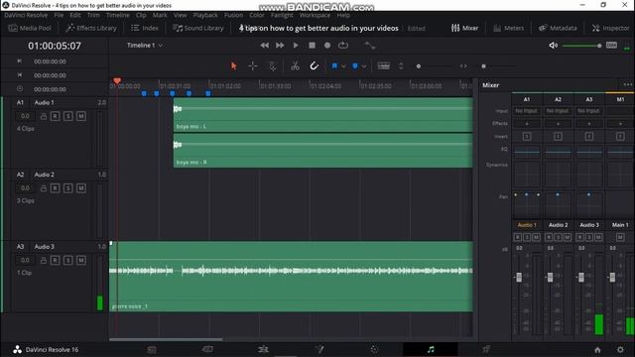Open the Color page icon

coord(375,349)
